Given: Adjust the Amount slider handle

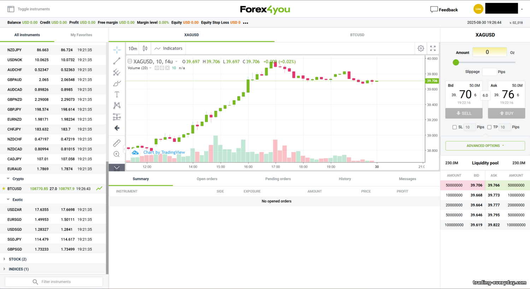Looking at the screenshot, I should (456, 62).
